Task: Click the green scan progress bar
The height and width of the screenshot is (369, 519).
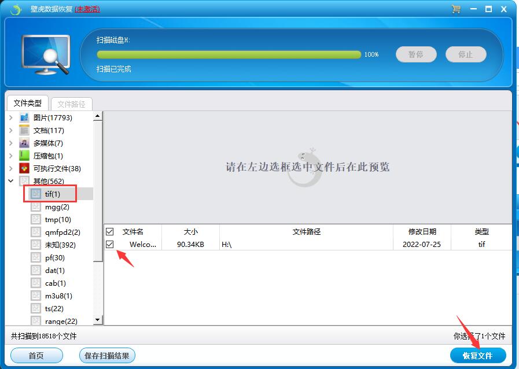Action: (229, 54)
